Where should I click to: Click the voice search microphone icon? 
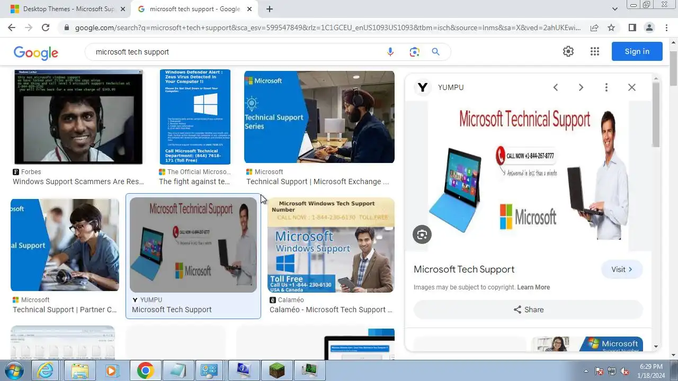click(390, 52)
